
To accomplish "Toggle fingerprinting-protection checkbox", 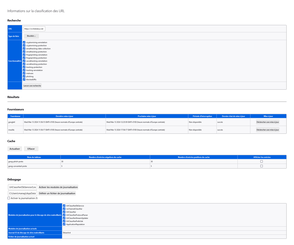I will [x=24, y=58].
